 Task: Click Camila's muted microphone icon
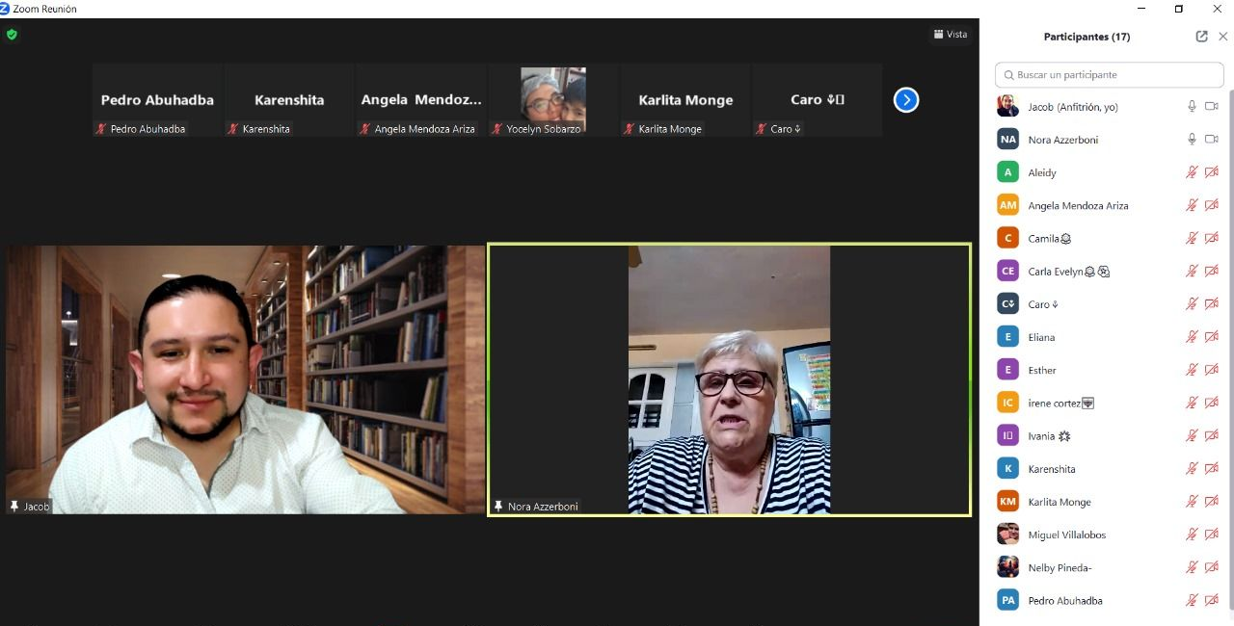point(1192,238)
